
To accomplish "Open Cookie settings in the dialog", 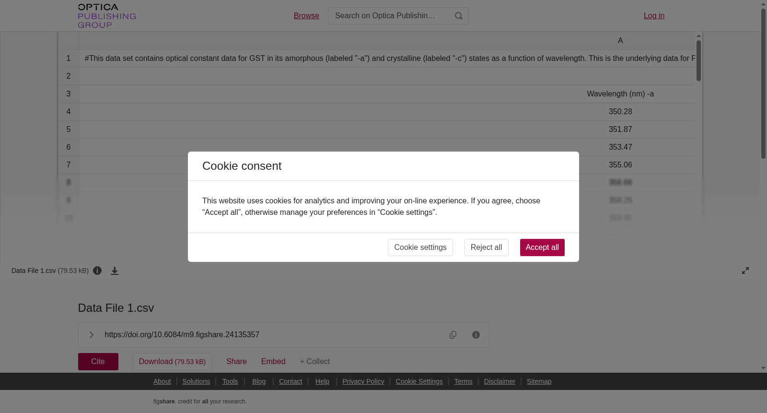I will (420, 248).
